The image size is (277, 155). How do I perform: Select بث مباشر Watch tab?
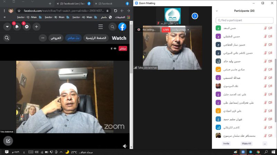tap(73, 38)
